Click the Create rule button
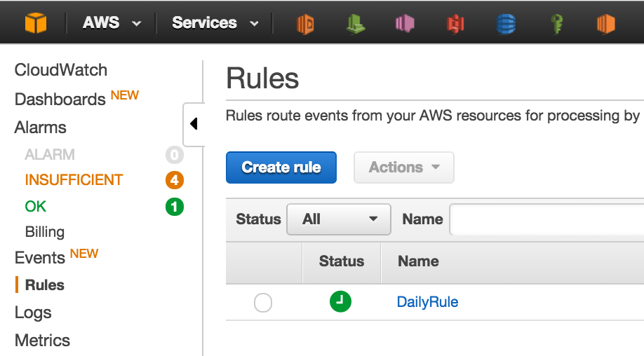This screenshot has width=644, height=356. (x=281, y=167)
